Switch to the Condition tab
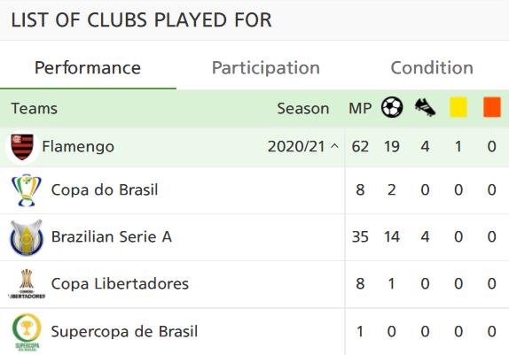 [432, 68]
